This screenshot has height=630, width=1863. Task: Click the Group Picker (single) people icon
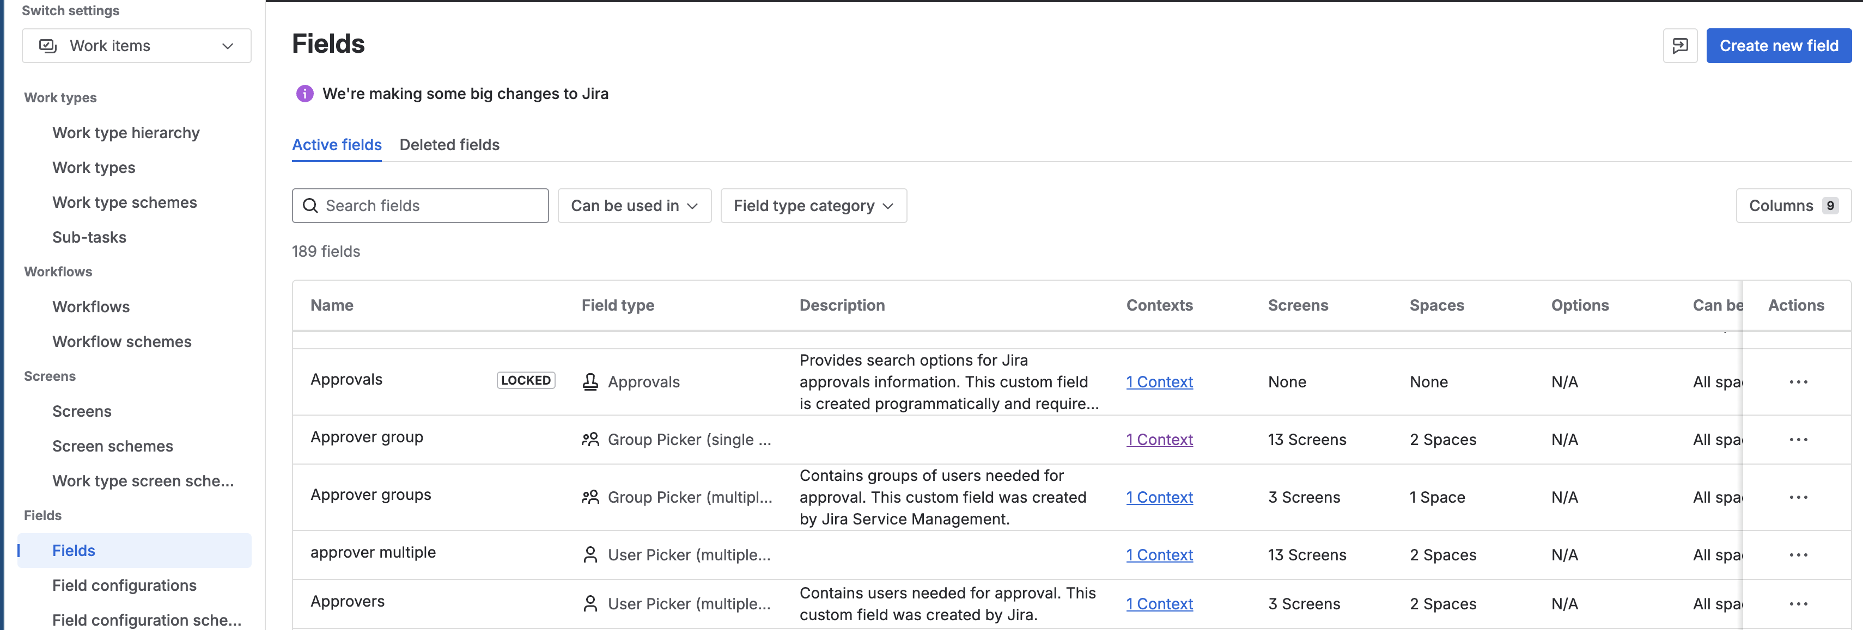(x=590, y=439)
